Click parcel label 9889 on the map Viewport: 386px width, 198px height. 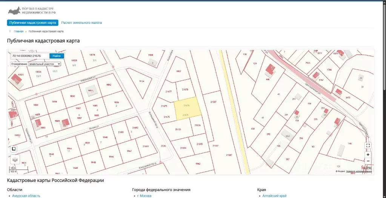click(x=57, y=121)
